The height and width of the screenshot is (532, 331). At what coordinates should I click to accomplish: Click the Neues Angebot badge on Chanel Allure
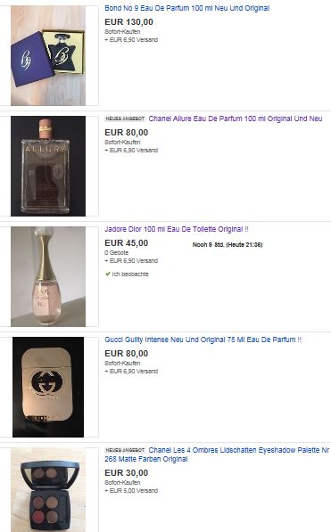(x=125, y=119)
